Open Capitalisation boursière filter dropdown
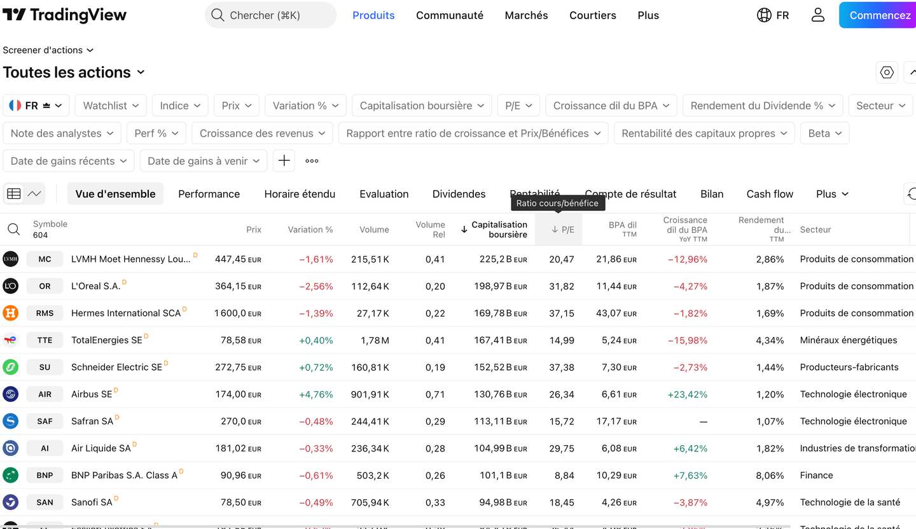The image size is (916, 529). (x=422, y=106)
